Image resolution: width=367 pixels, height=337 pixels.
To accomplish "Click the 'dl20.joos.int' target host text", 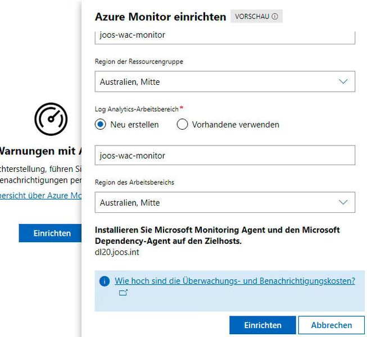I will (117, 252).
